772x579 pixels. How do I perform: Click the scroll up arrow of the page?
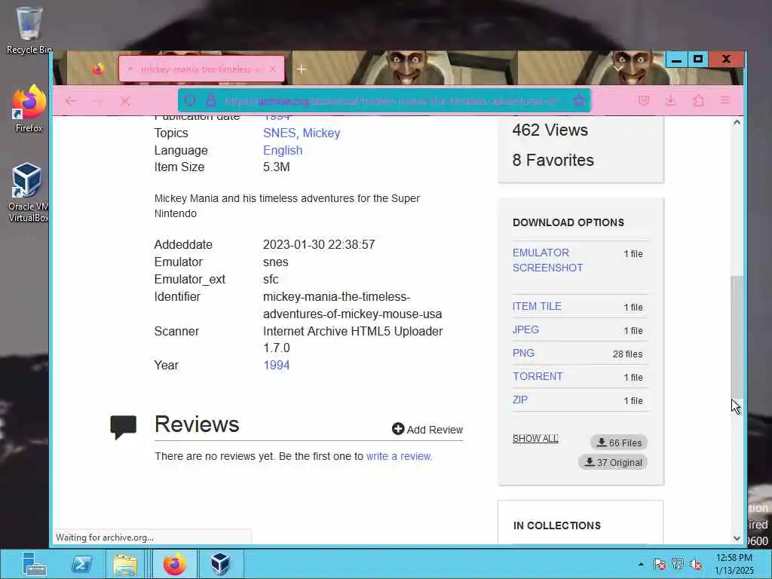coord(737,122)
